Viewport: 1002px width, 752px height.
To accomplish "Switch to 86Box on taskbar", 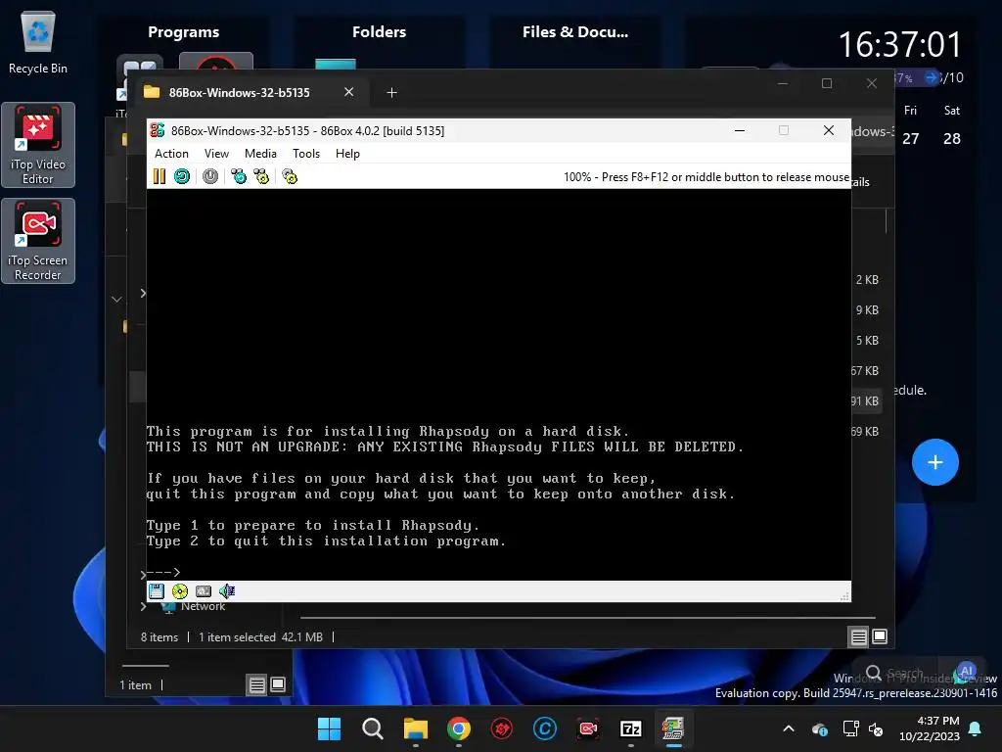I will point(673,728).
